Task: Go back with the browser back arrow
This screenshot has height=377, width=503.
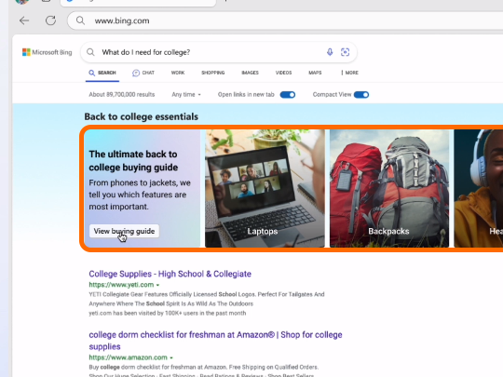Action: point(24,20)
